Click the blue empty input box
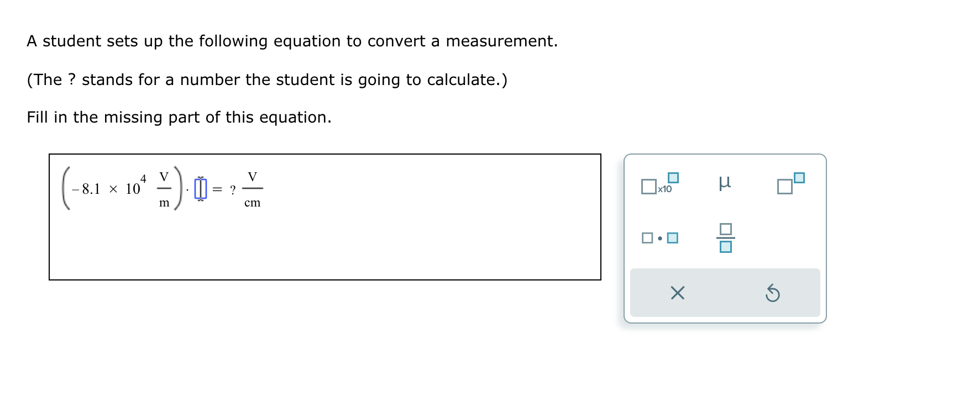This screenshot has width=953, height=413. pyautogui.click(x=201, y=189)
